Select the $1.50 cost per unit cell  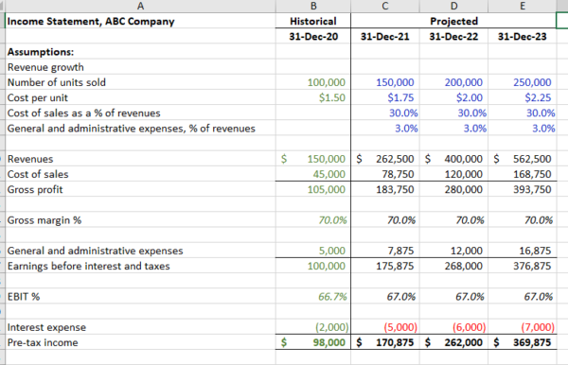coord(313,97)
